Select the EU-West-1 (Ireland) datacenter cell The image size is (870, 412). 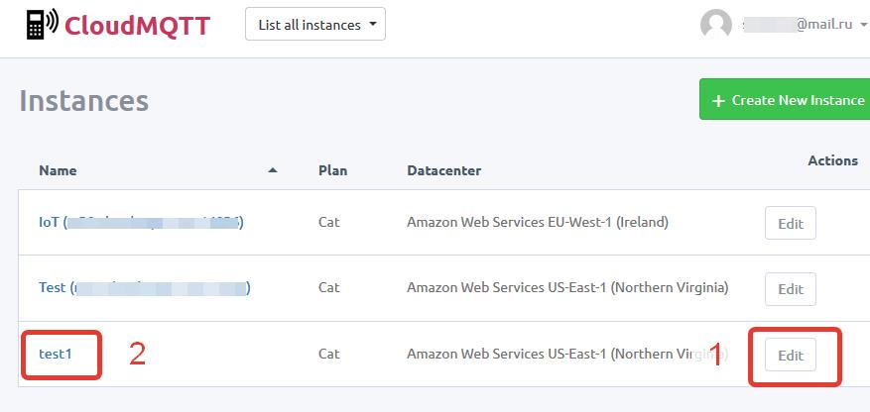point(537,223)
